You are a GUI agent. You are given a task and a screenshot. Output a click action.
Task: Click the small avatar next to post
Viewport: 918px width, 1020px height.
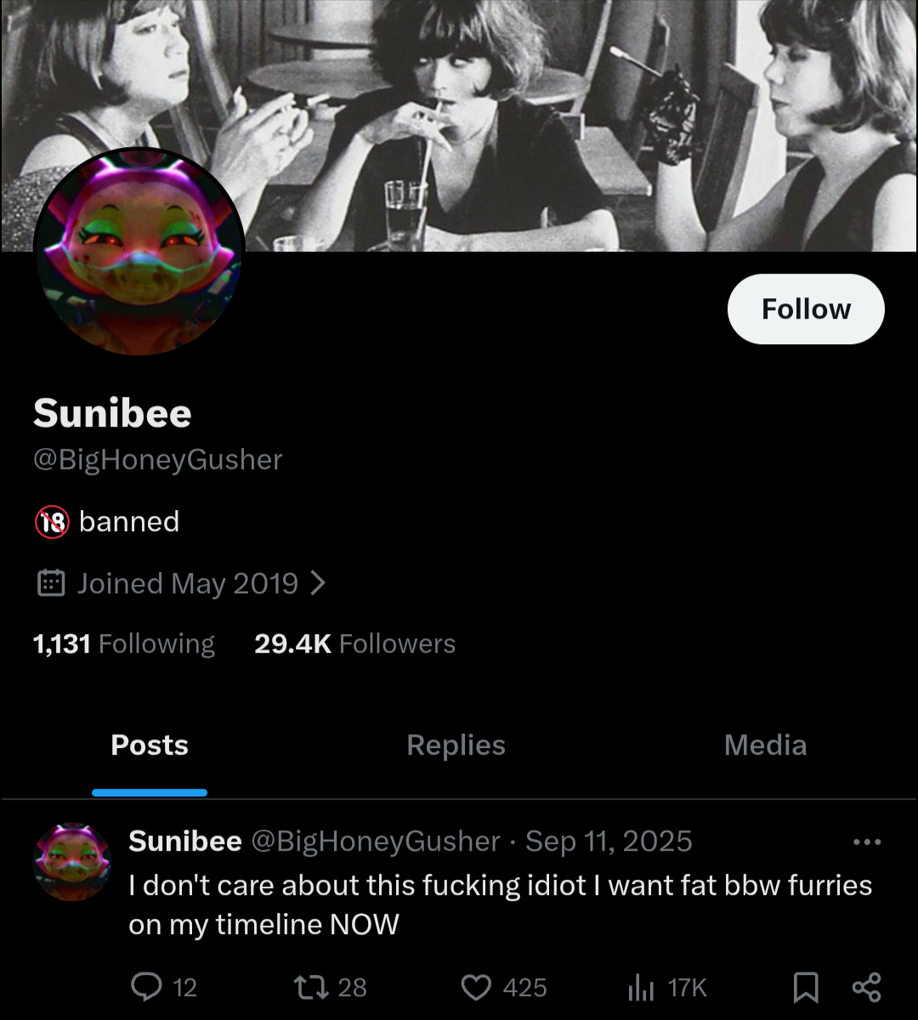[72, 862]
